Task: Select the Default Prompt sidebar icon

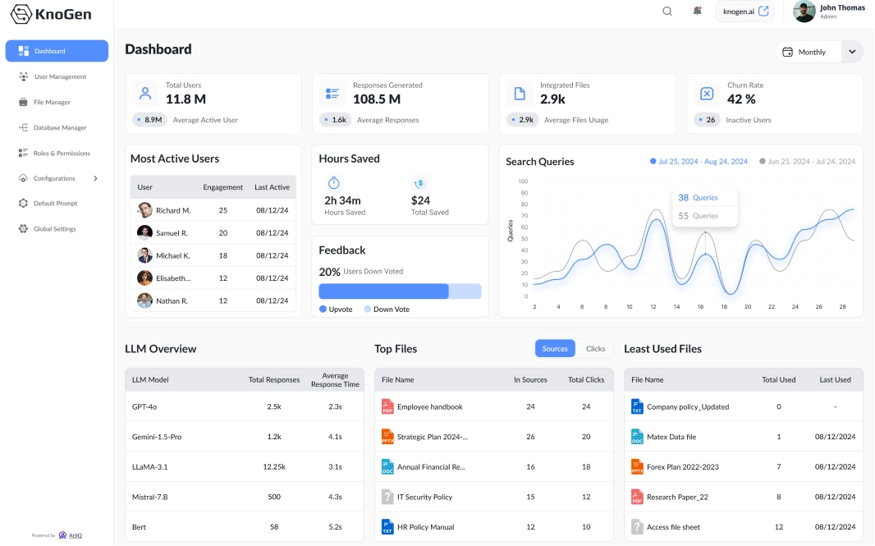Action: click(24, 204)
